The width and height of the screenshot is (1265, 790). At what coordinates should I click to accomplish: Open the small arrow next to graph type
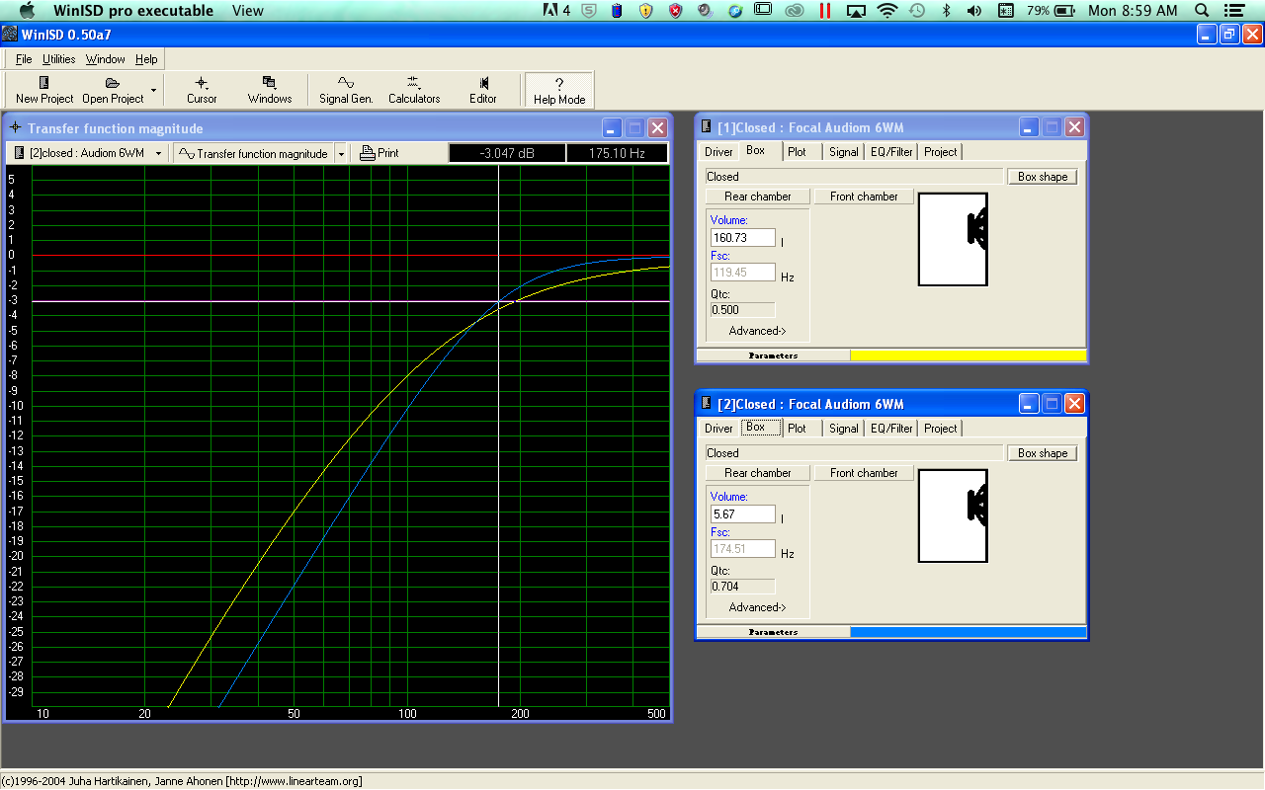pos(341,153)
